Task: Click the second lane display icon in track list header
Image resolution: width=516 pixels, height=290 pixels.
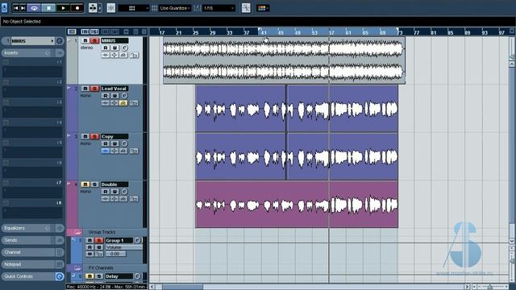Action: coord(95,31)
